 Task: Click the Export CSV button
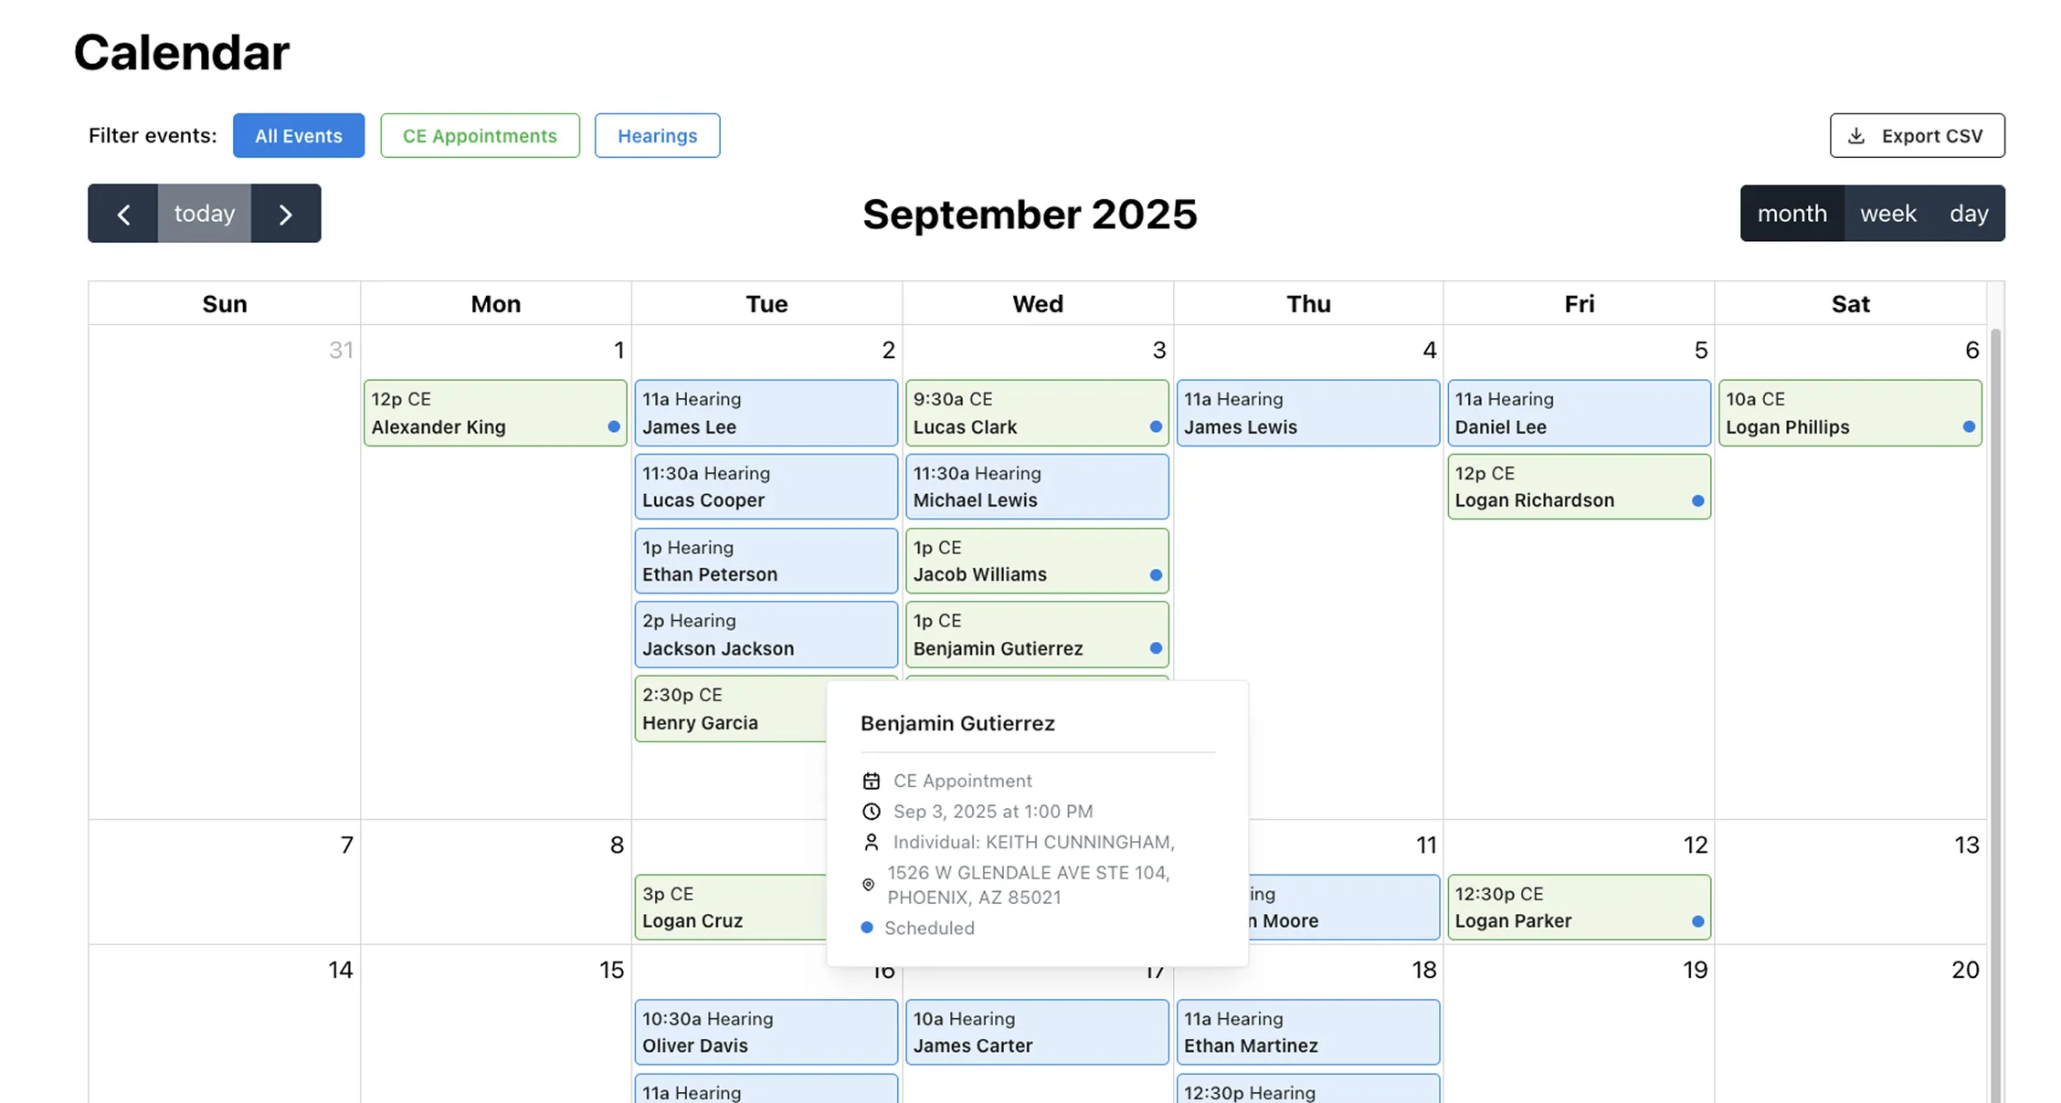point(1917,135)
